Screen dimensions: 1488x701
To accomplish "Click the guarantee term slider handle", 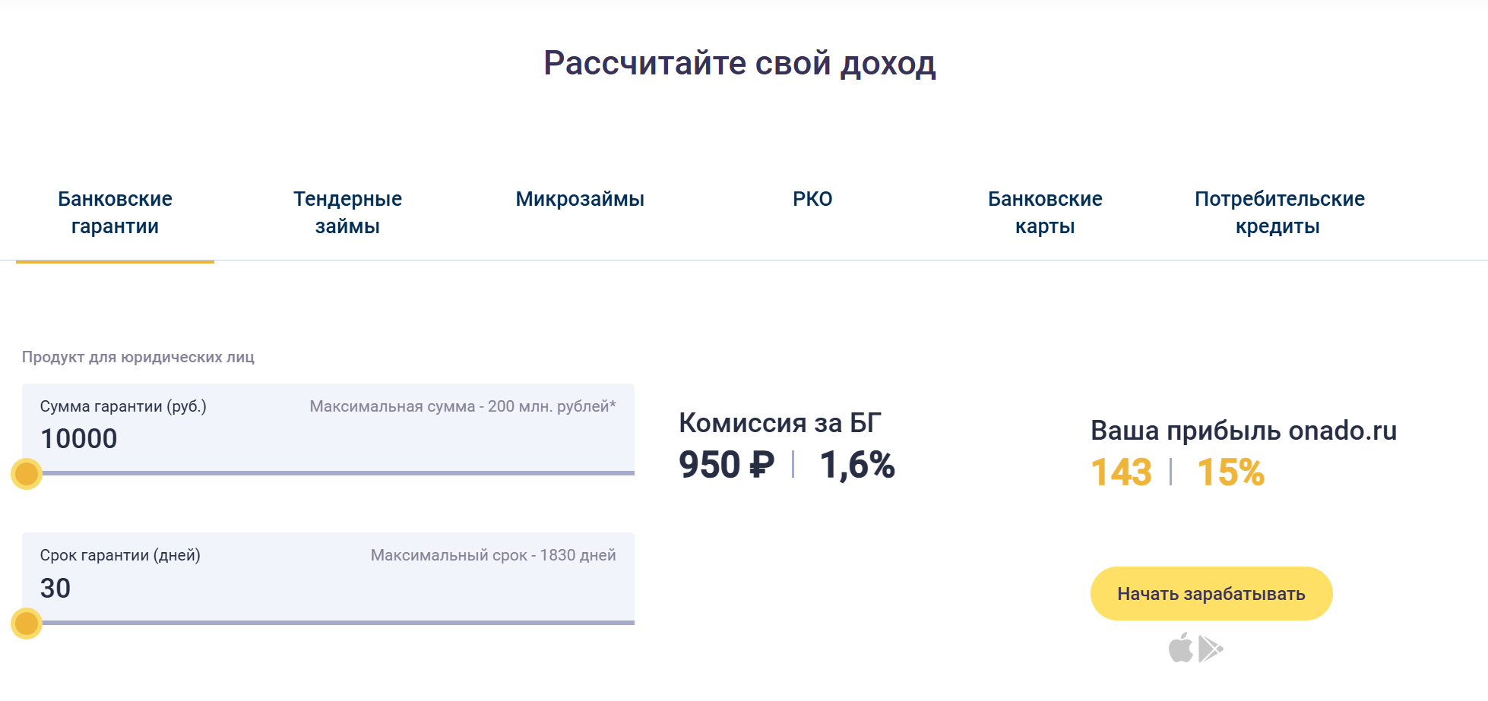I will [x=27, y=624].
